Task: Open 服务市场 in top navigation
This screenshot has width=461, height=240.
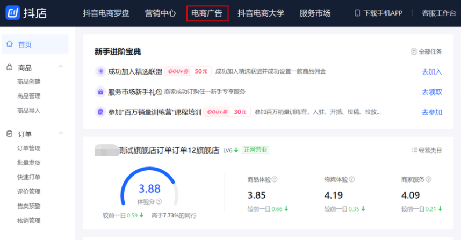Action: [315, 13]
